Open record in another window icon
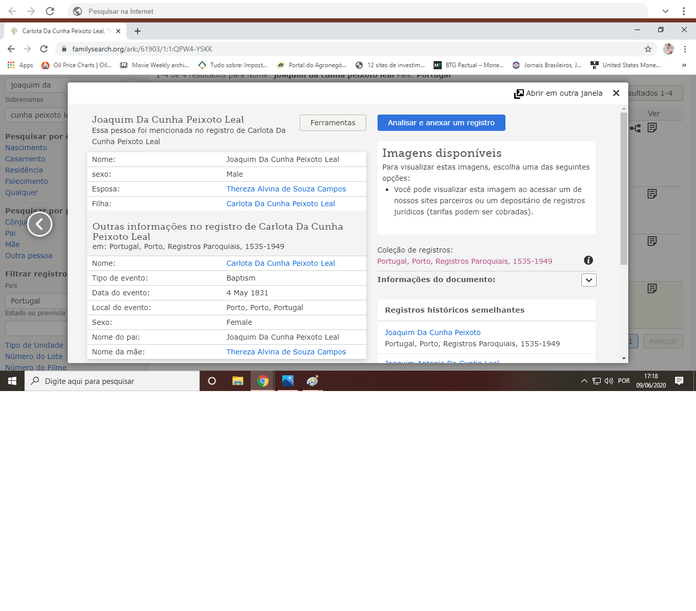This screenshot has width=696, height=611. (519, 94)
